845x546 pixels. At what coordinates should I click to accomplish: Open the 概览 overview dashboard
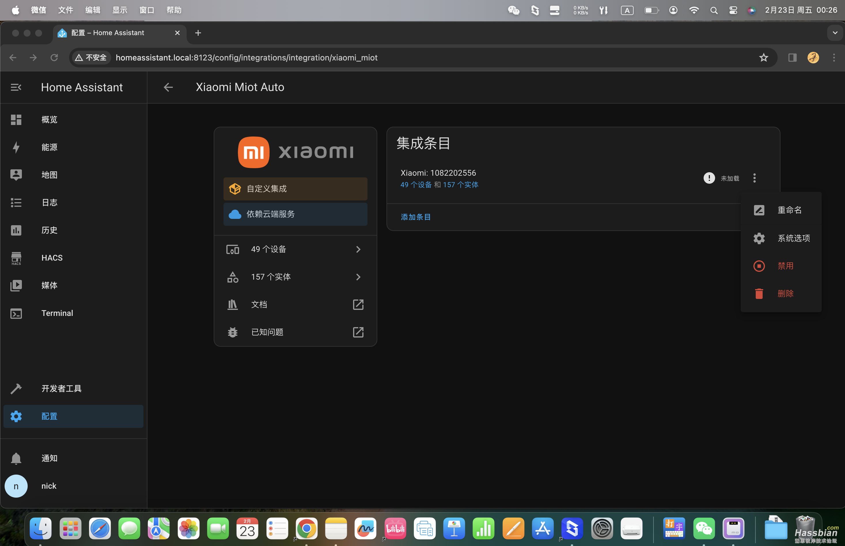[73, 120]
